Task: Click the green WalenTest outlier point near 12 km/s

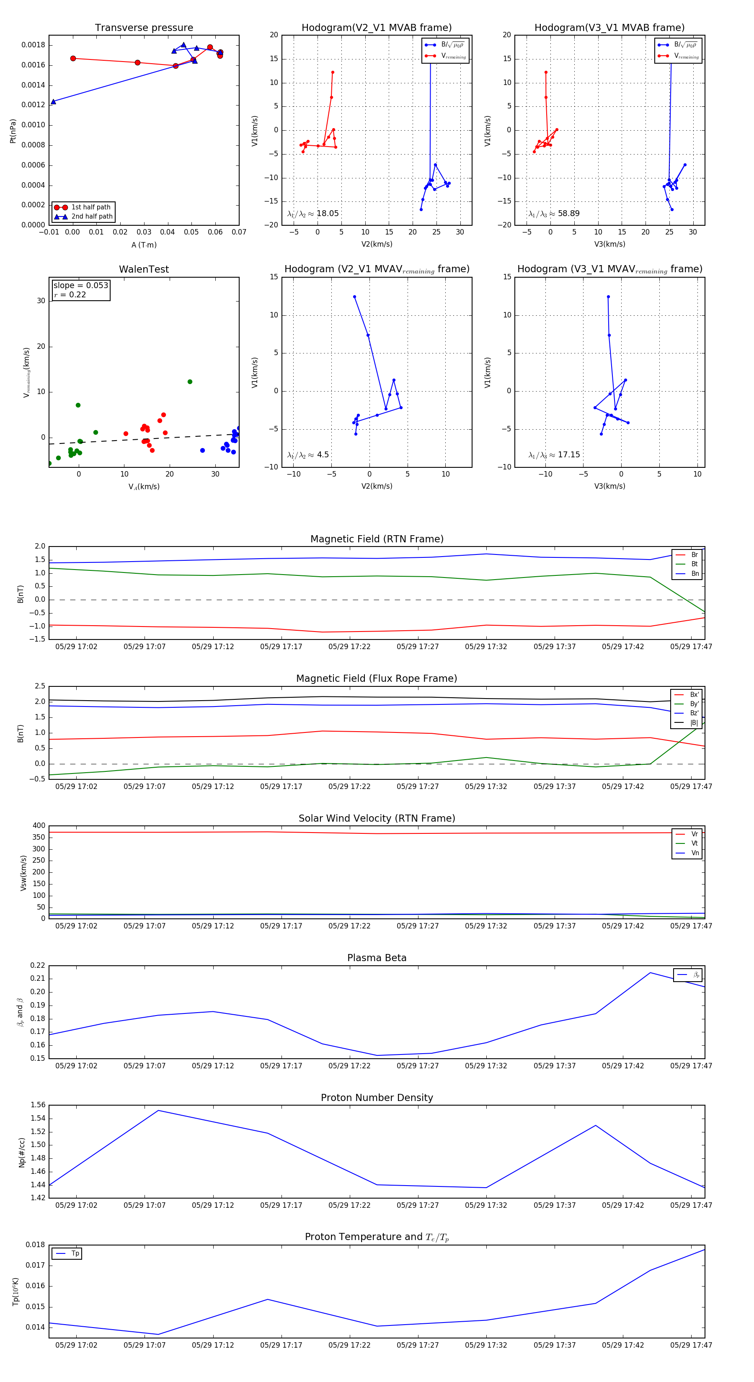Action: tap(189, 382)
